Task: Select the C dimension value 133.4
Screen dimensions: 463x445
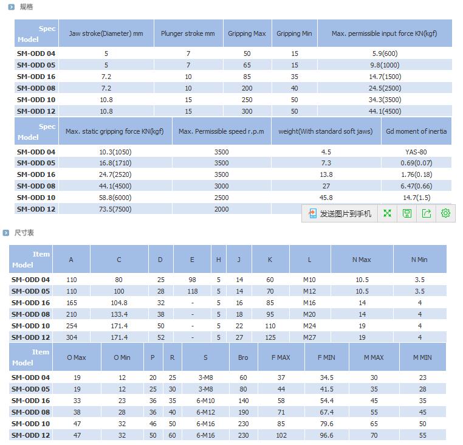Action: [119, 314]
